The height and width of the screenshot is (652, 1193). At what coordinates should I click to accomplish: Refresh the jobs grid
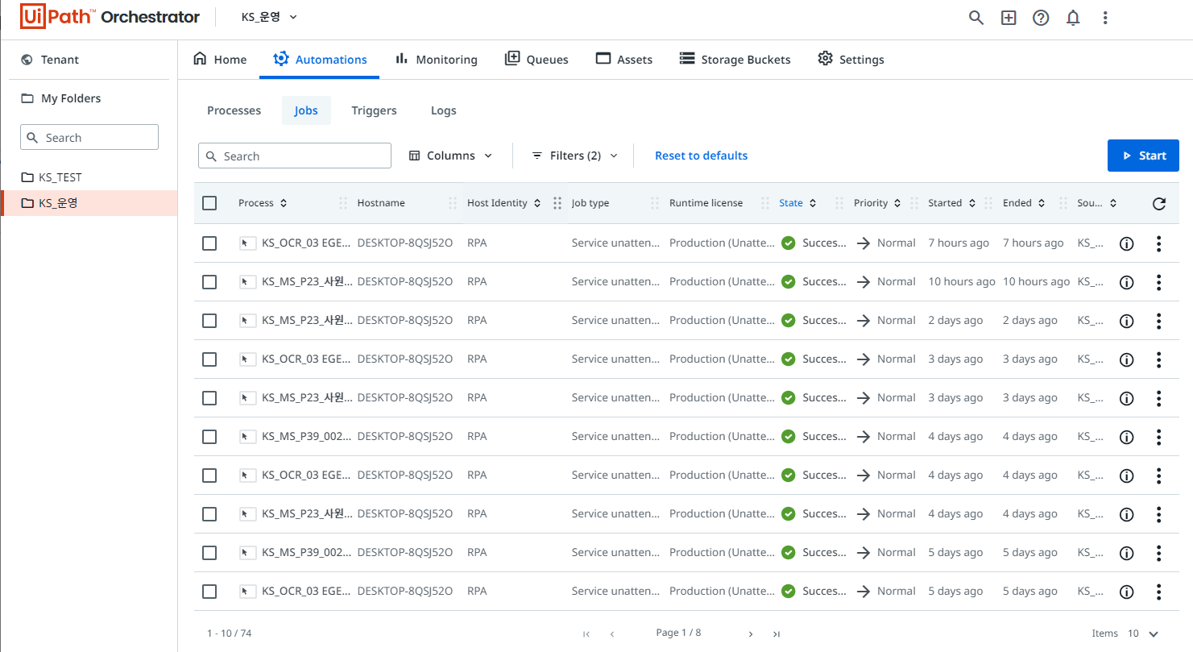coord(1158,204)
